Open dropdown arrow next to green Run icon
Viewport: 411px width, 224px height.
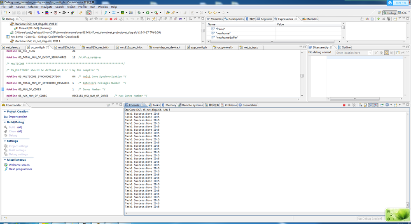click(152, 13)
